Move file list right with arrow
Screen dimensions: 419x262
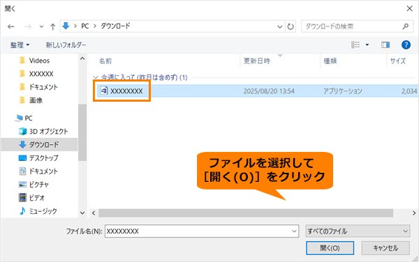(414, 213)
